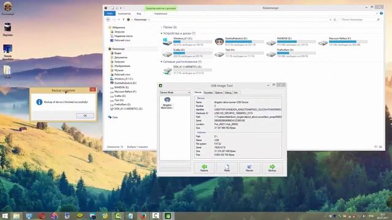Confirm the Backup complete dialog with OK
This screenshot has width=392, height=220.
85,116
